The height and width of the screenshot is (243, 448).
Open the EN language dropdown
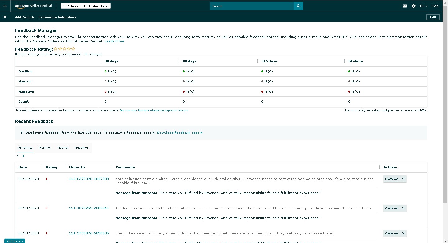(x=424, y=6)
